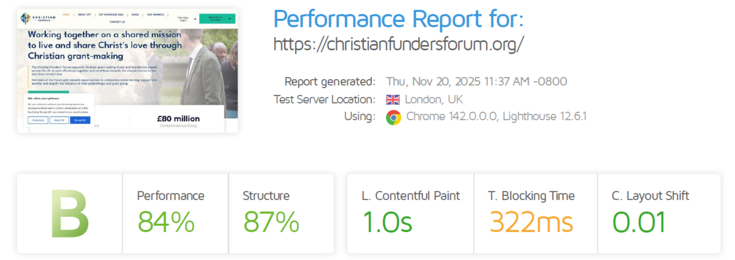The height and width of the screenshot is (260, 735).
Task: Click the £80 million stat in the thumbnail
Action: click(x=178, y=119)
